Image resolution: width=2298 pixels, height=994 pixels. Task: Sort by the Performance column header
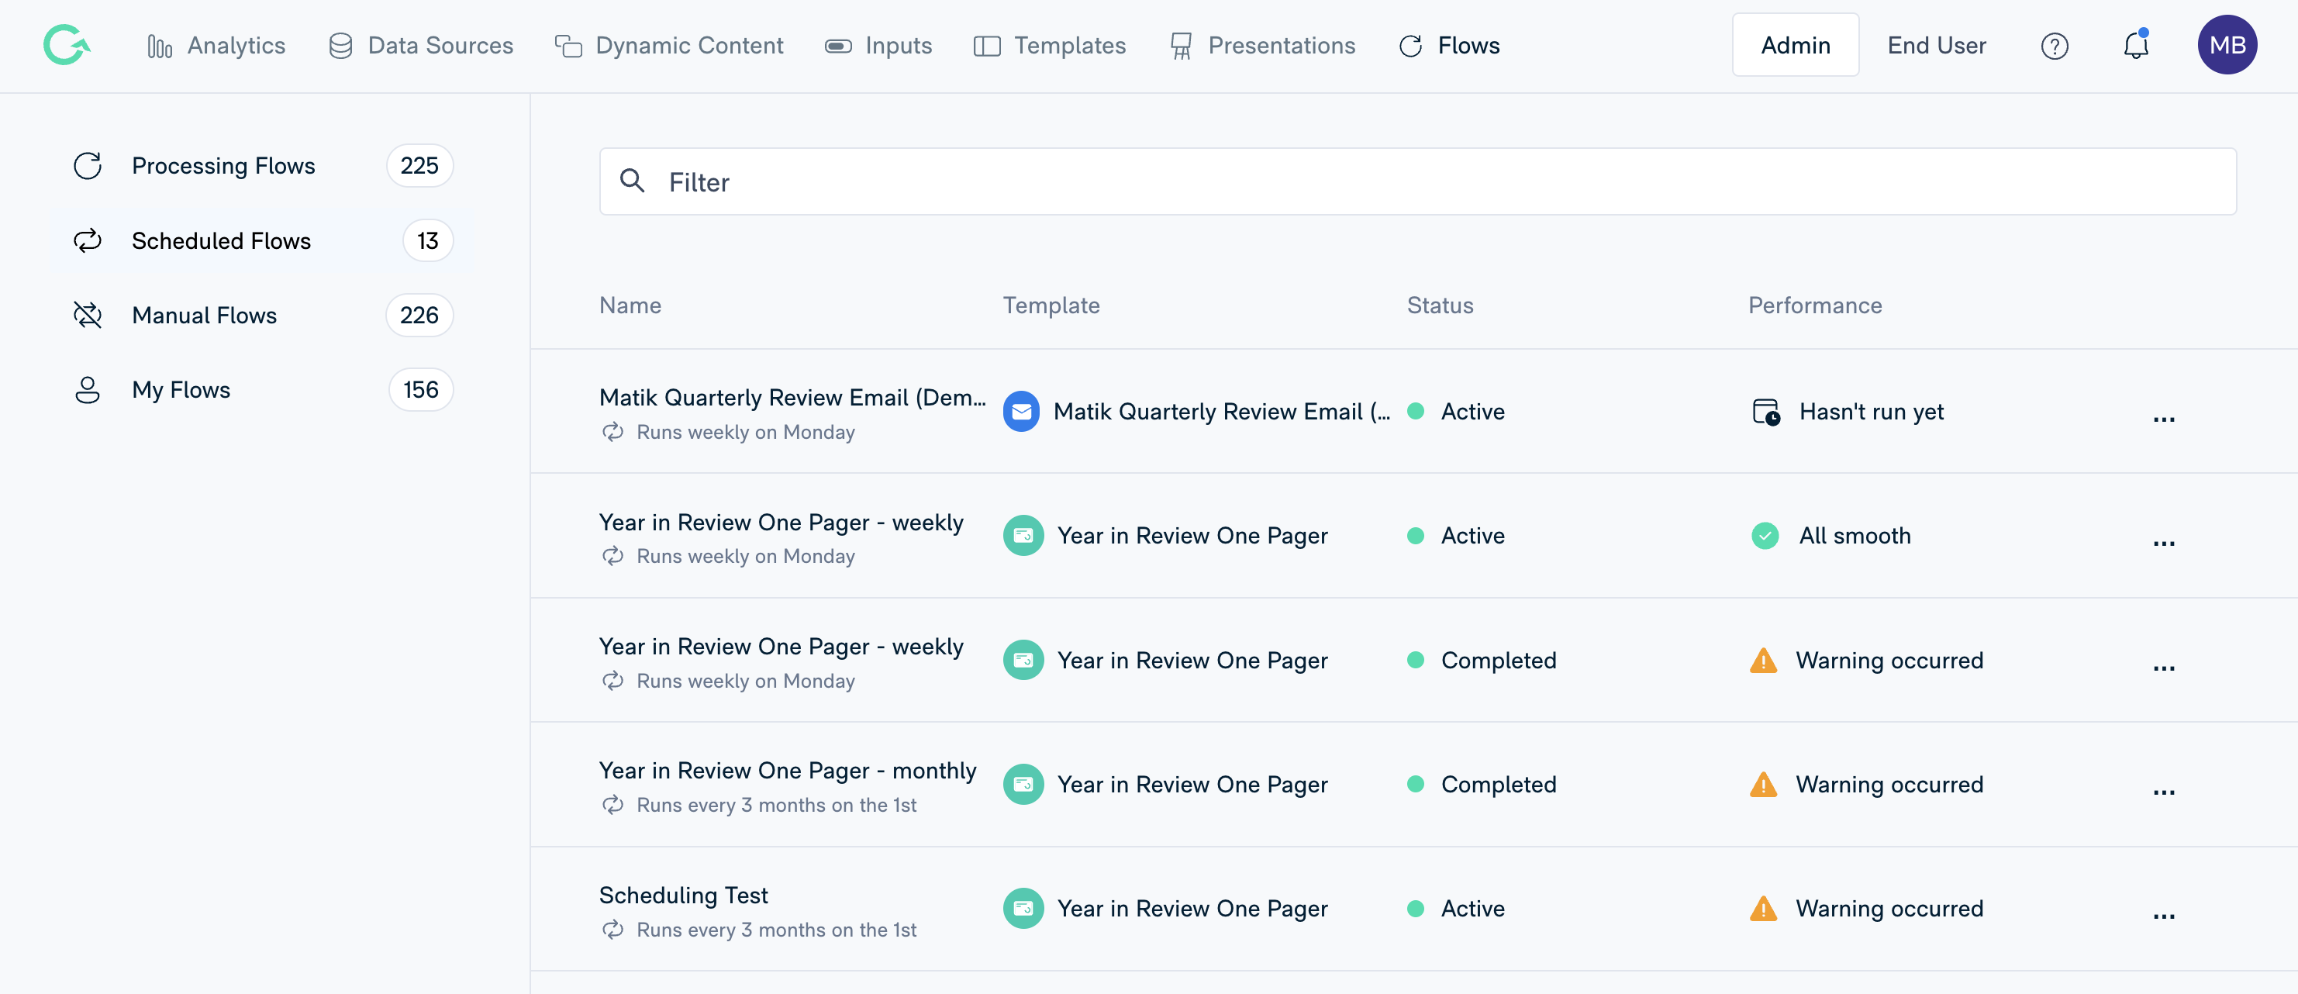(x=1814, y=305)
